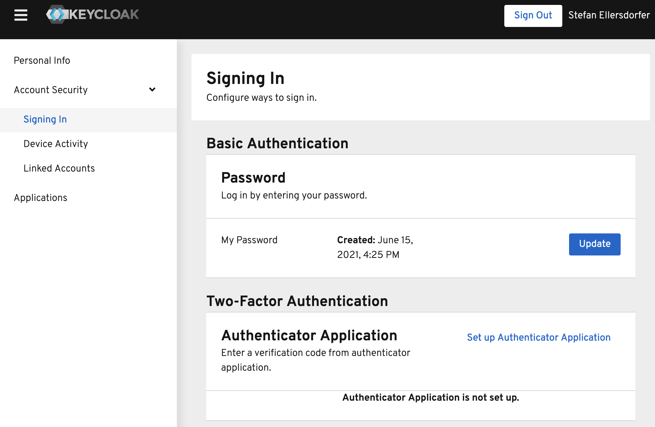
Task: Click the My Password entry label
Action: [249, 240]
